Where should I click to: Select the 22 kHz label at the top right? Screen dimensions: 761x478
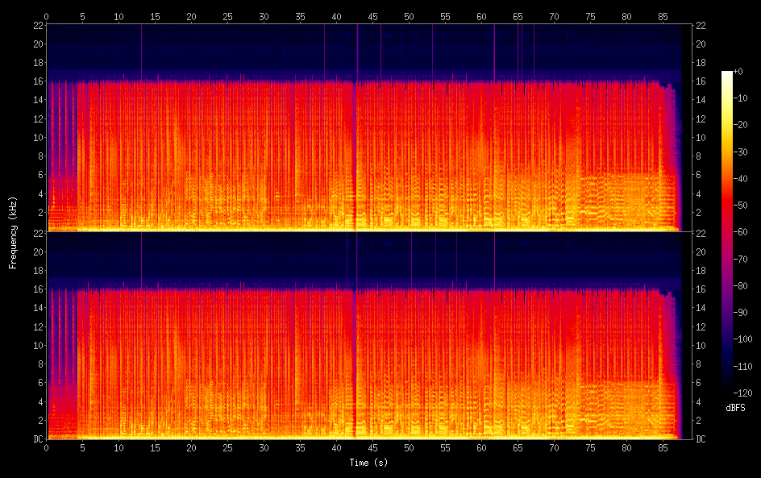[700, 26]
